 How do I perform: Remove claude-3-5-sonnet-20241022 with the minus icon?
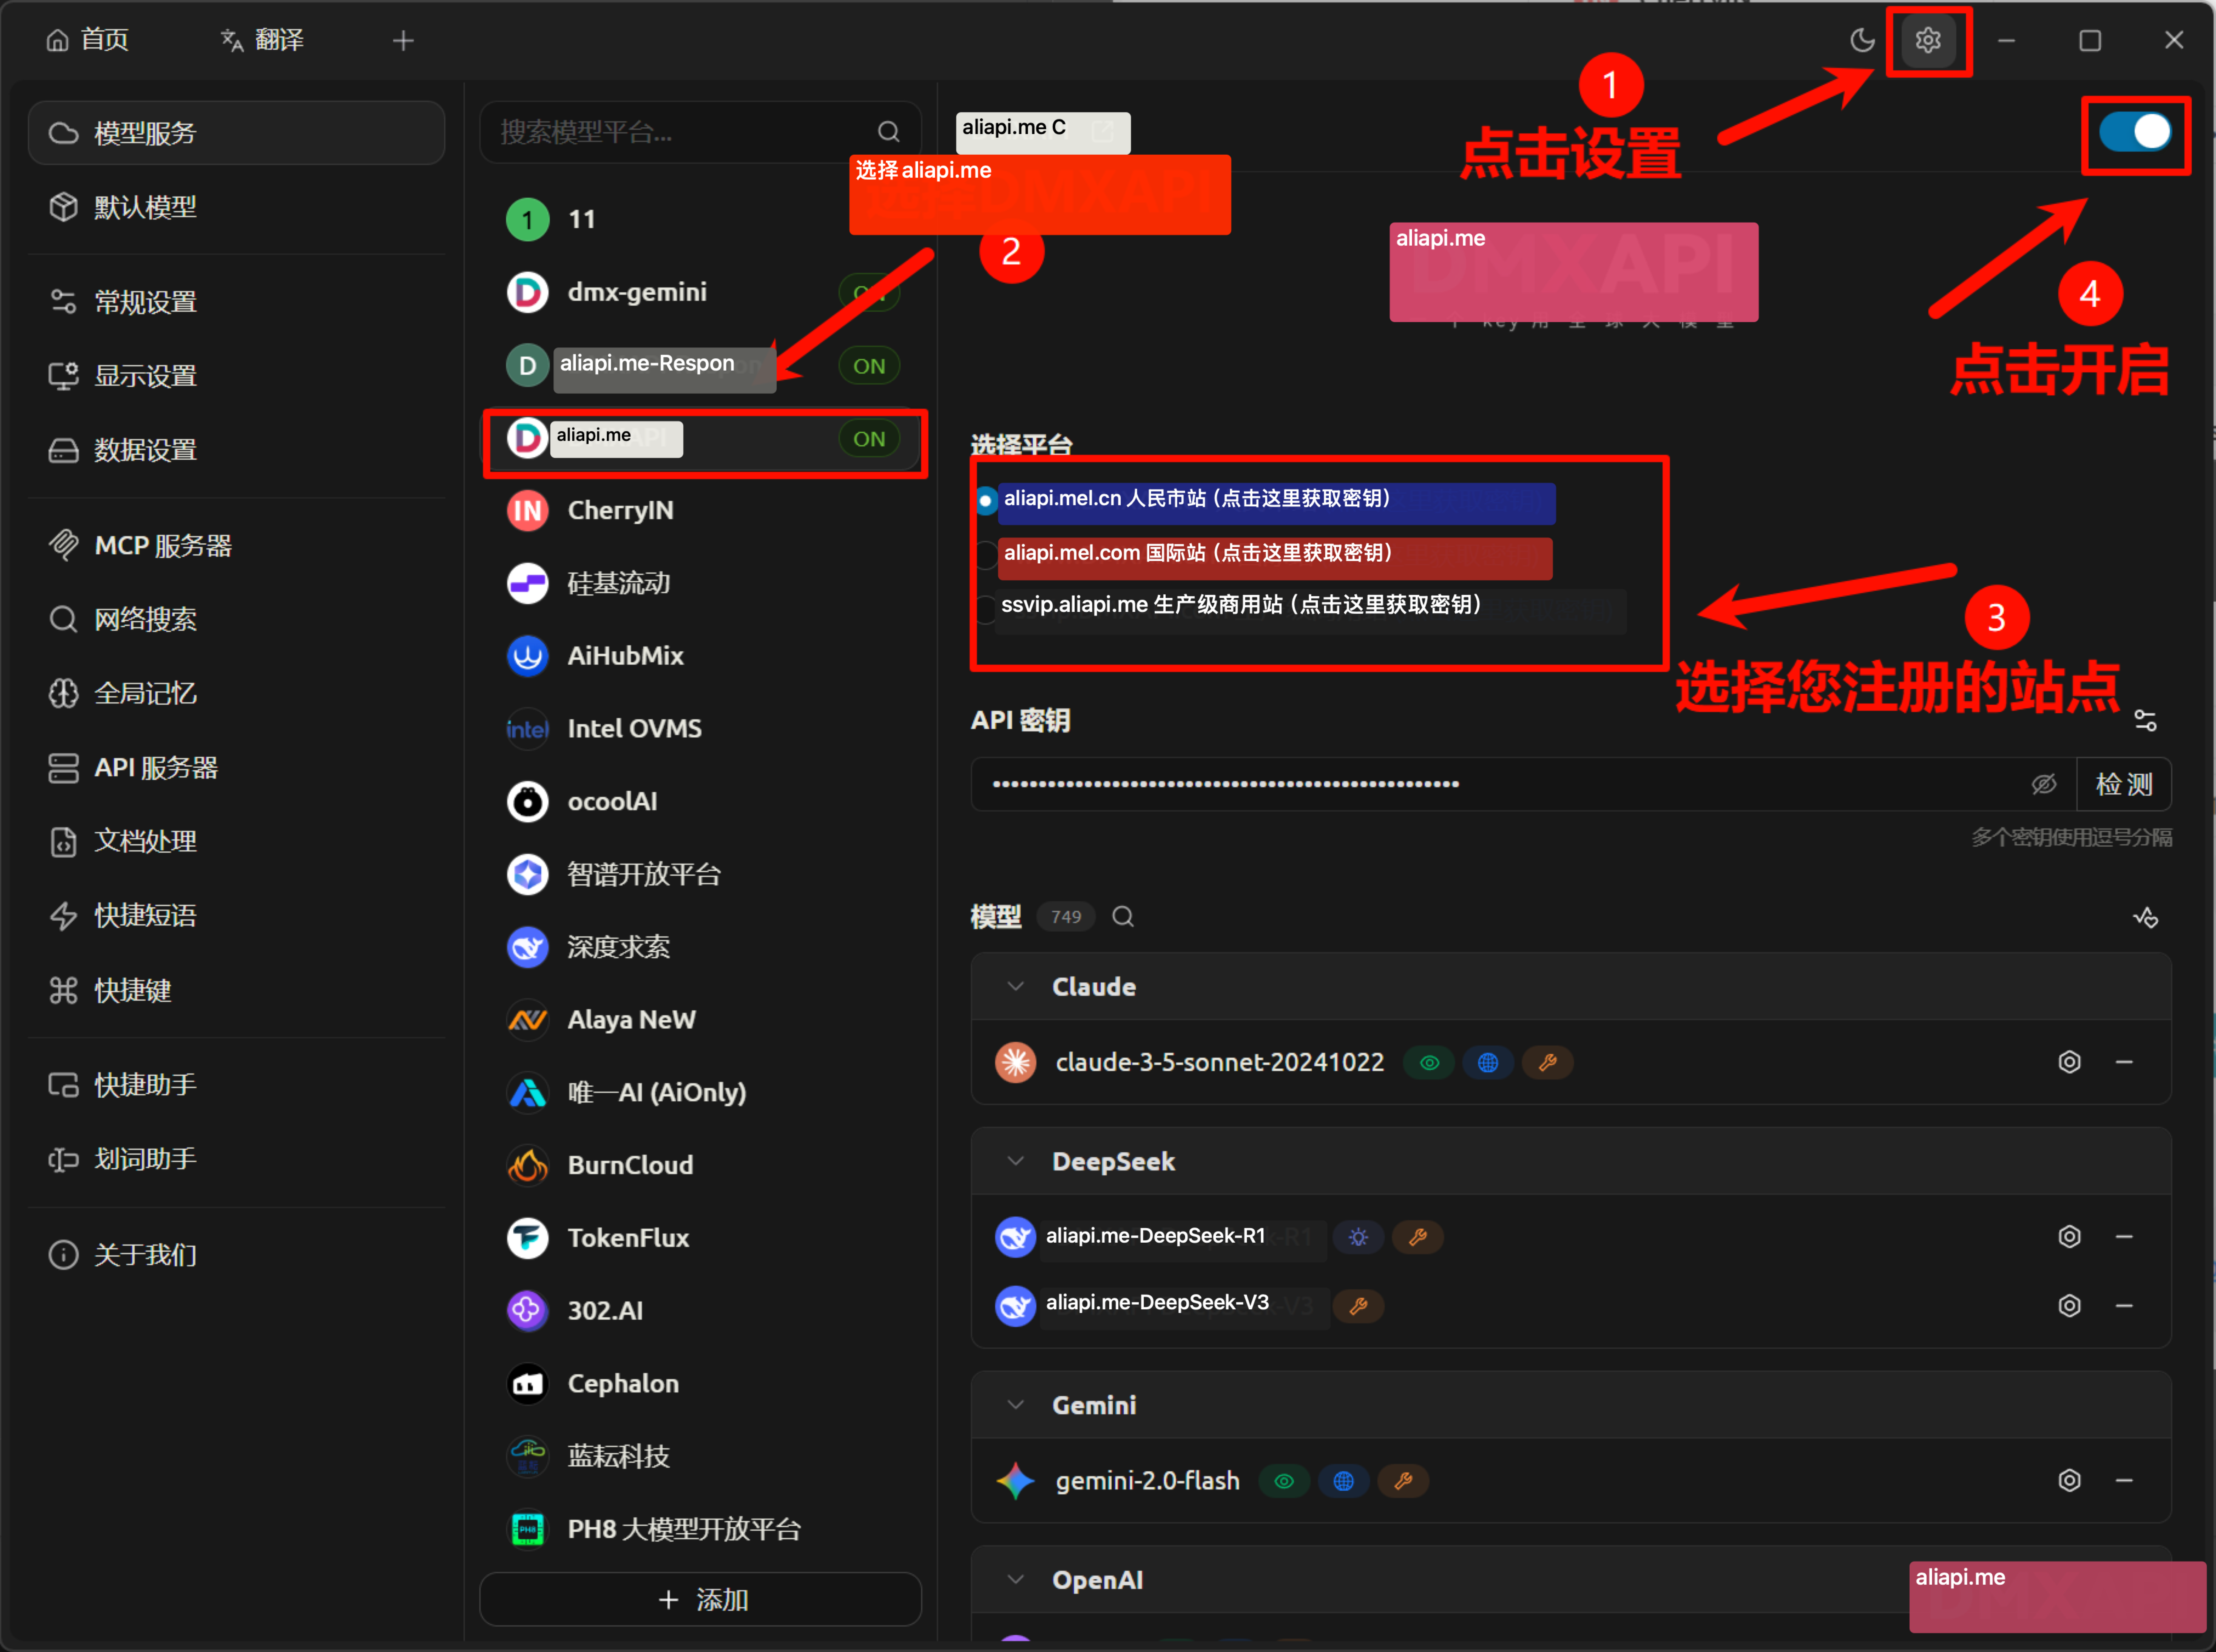point(2124,1062)
